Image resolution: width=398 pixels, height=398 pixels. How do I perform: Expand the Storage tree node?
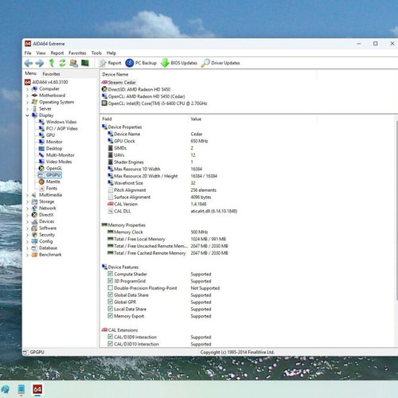coord(27,201)
